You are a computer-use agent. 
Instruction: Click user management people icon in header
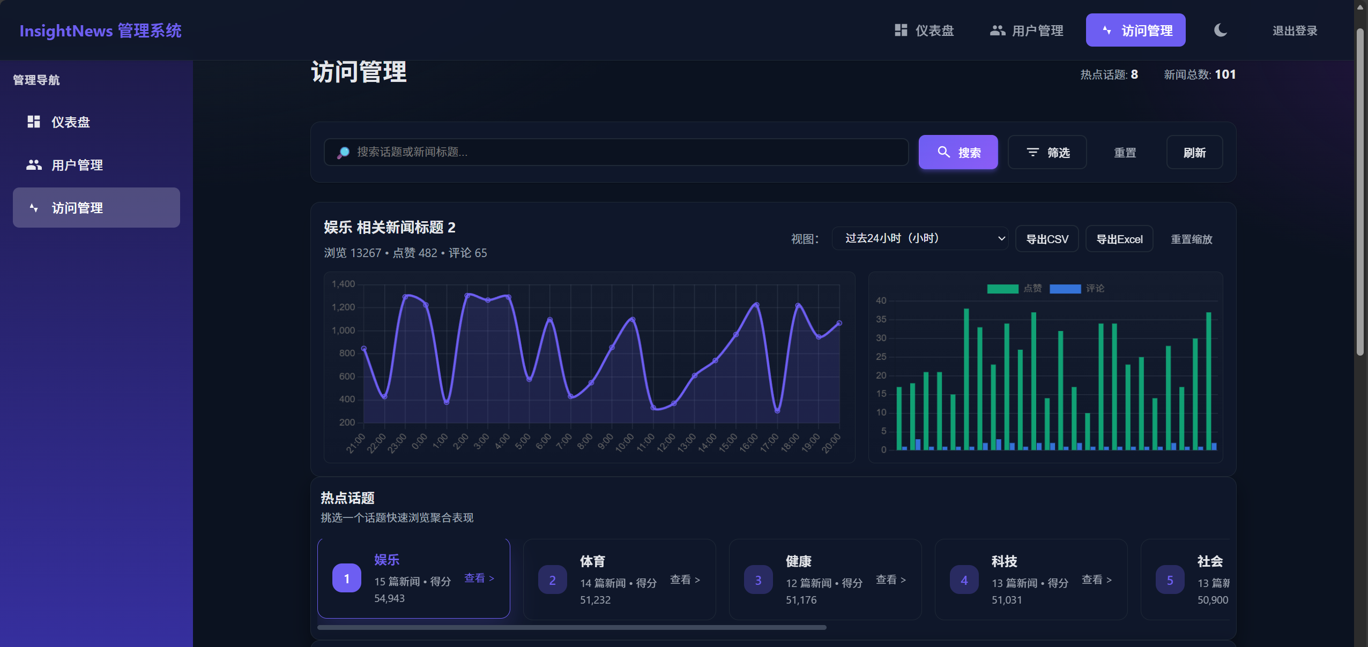(997, 30)
